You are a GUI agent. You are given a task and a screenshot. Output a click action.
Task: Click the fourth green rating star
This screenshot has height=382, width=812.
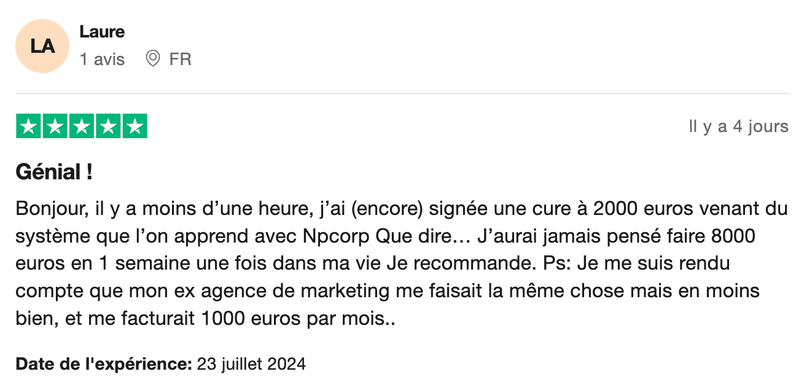pyautogui.click(x=108, y=127)
